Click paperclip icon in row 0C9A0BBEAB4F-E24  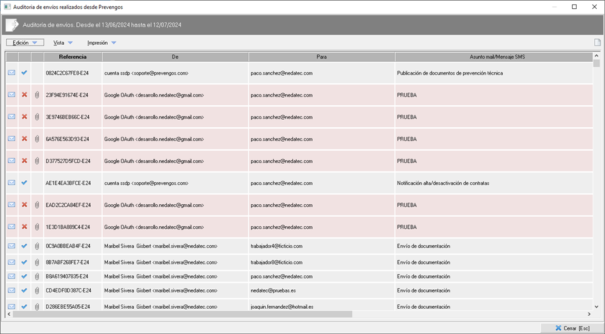click(x=37, y=246)
